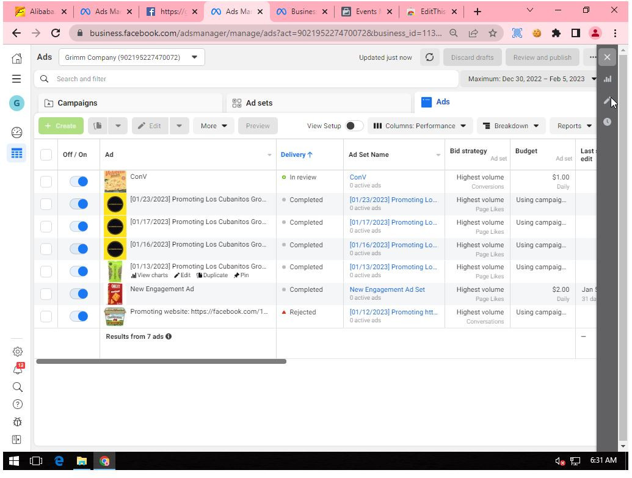Click View charts under [01/13/2023] ad

point(149,275)
